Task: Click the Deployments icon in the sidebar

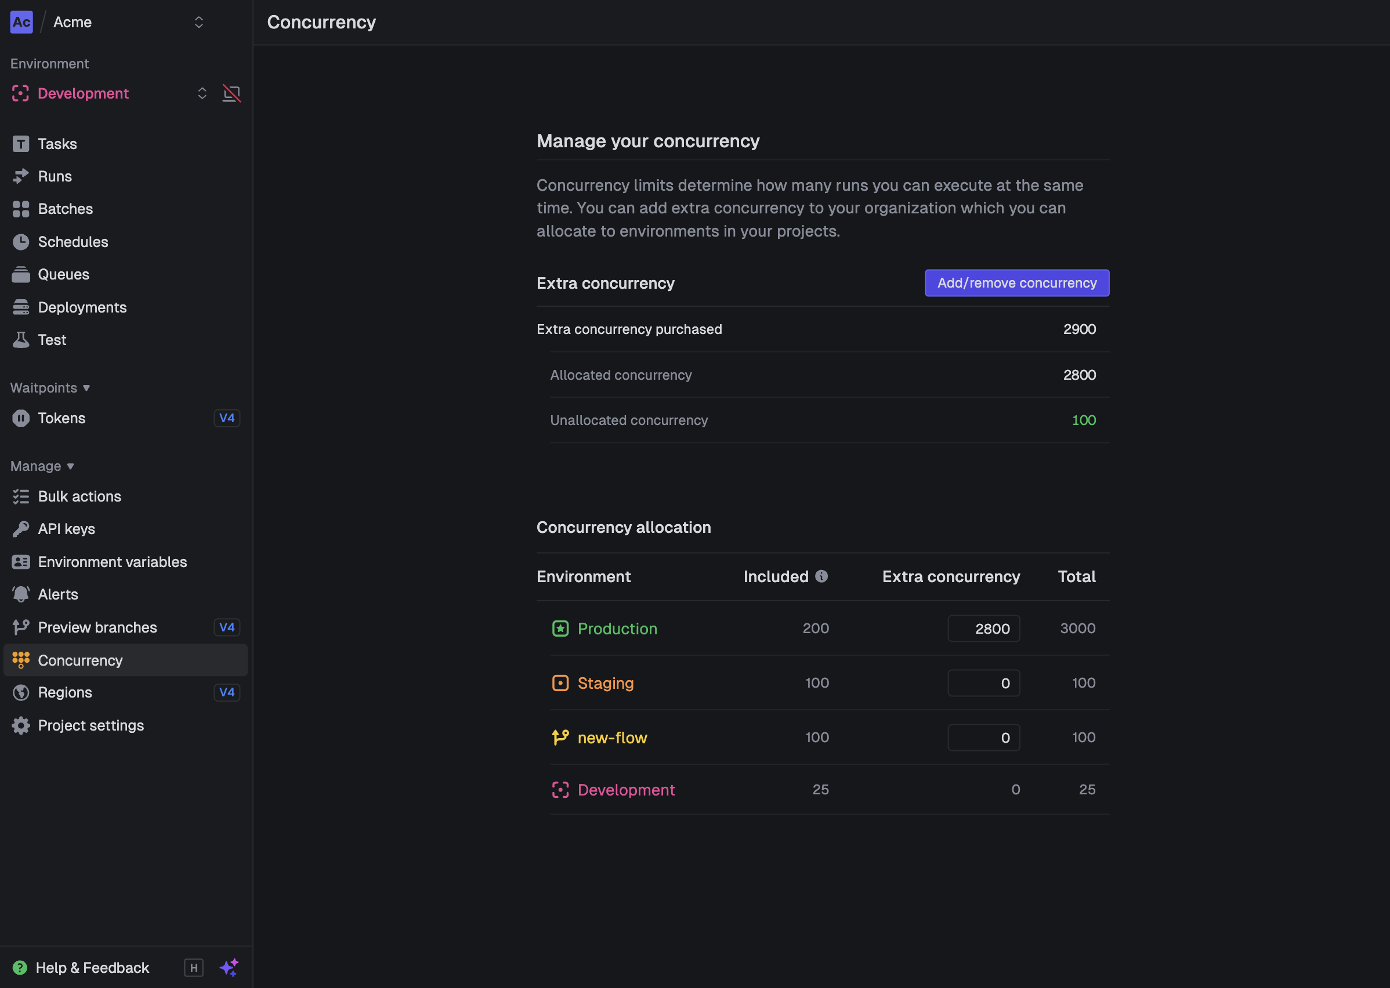Action: tap(21, 307)
